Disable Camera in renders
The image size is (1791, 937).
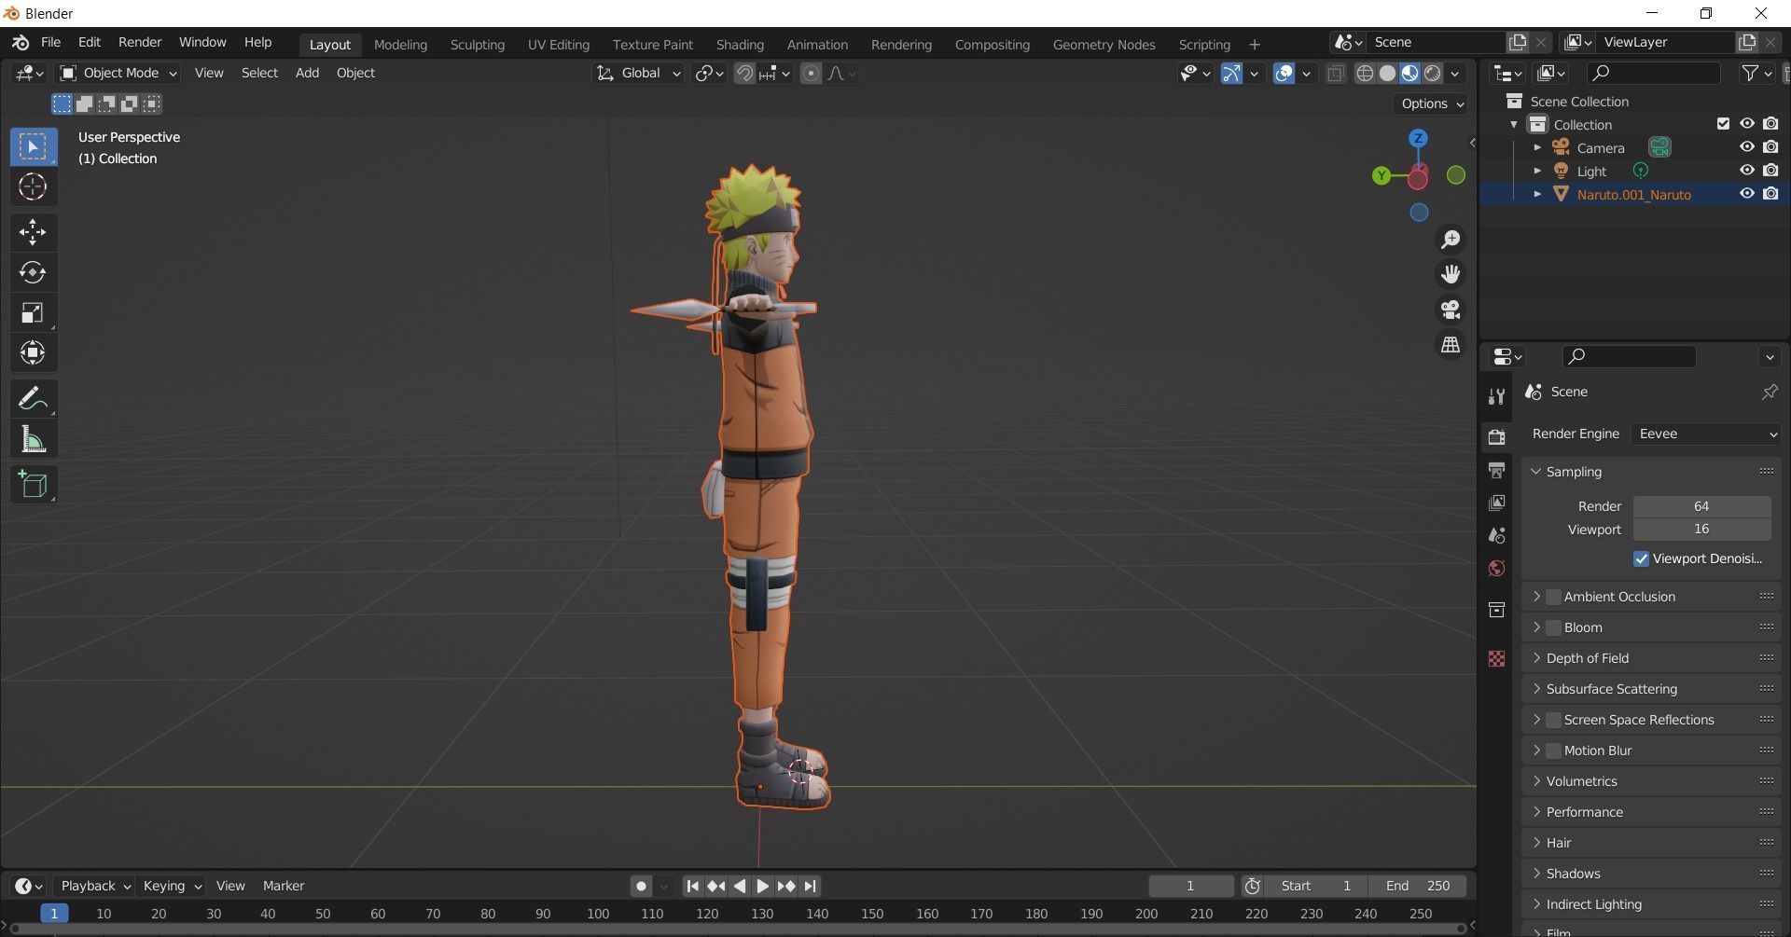pyautogui.click(x=1770, y=147)
